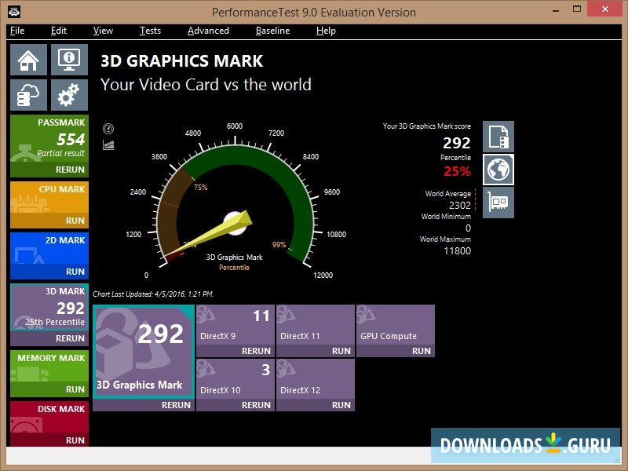Rerun the PASSMARK benchmark
Screen dimensions: 628x471
pyautogui.click(x=69, y=170)
